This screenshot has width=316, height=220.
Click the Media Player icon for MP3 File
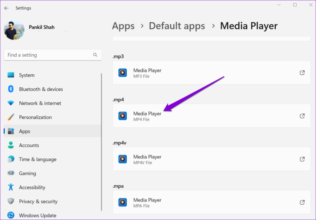pos(123,72)
